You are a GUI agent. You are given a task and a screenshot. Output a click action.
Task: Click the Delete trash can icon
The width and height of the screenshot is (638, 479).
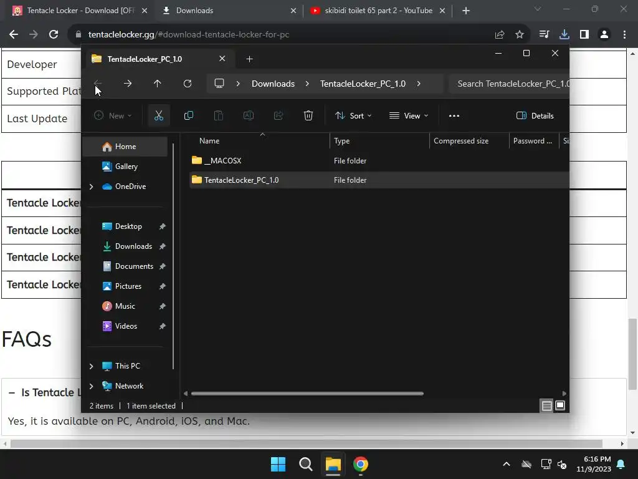[308, 115]
